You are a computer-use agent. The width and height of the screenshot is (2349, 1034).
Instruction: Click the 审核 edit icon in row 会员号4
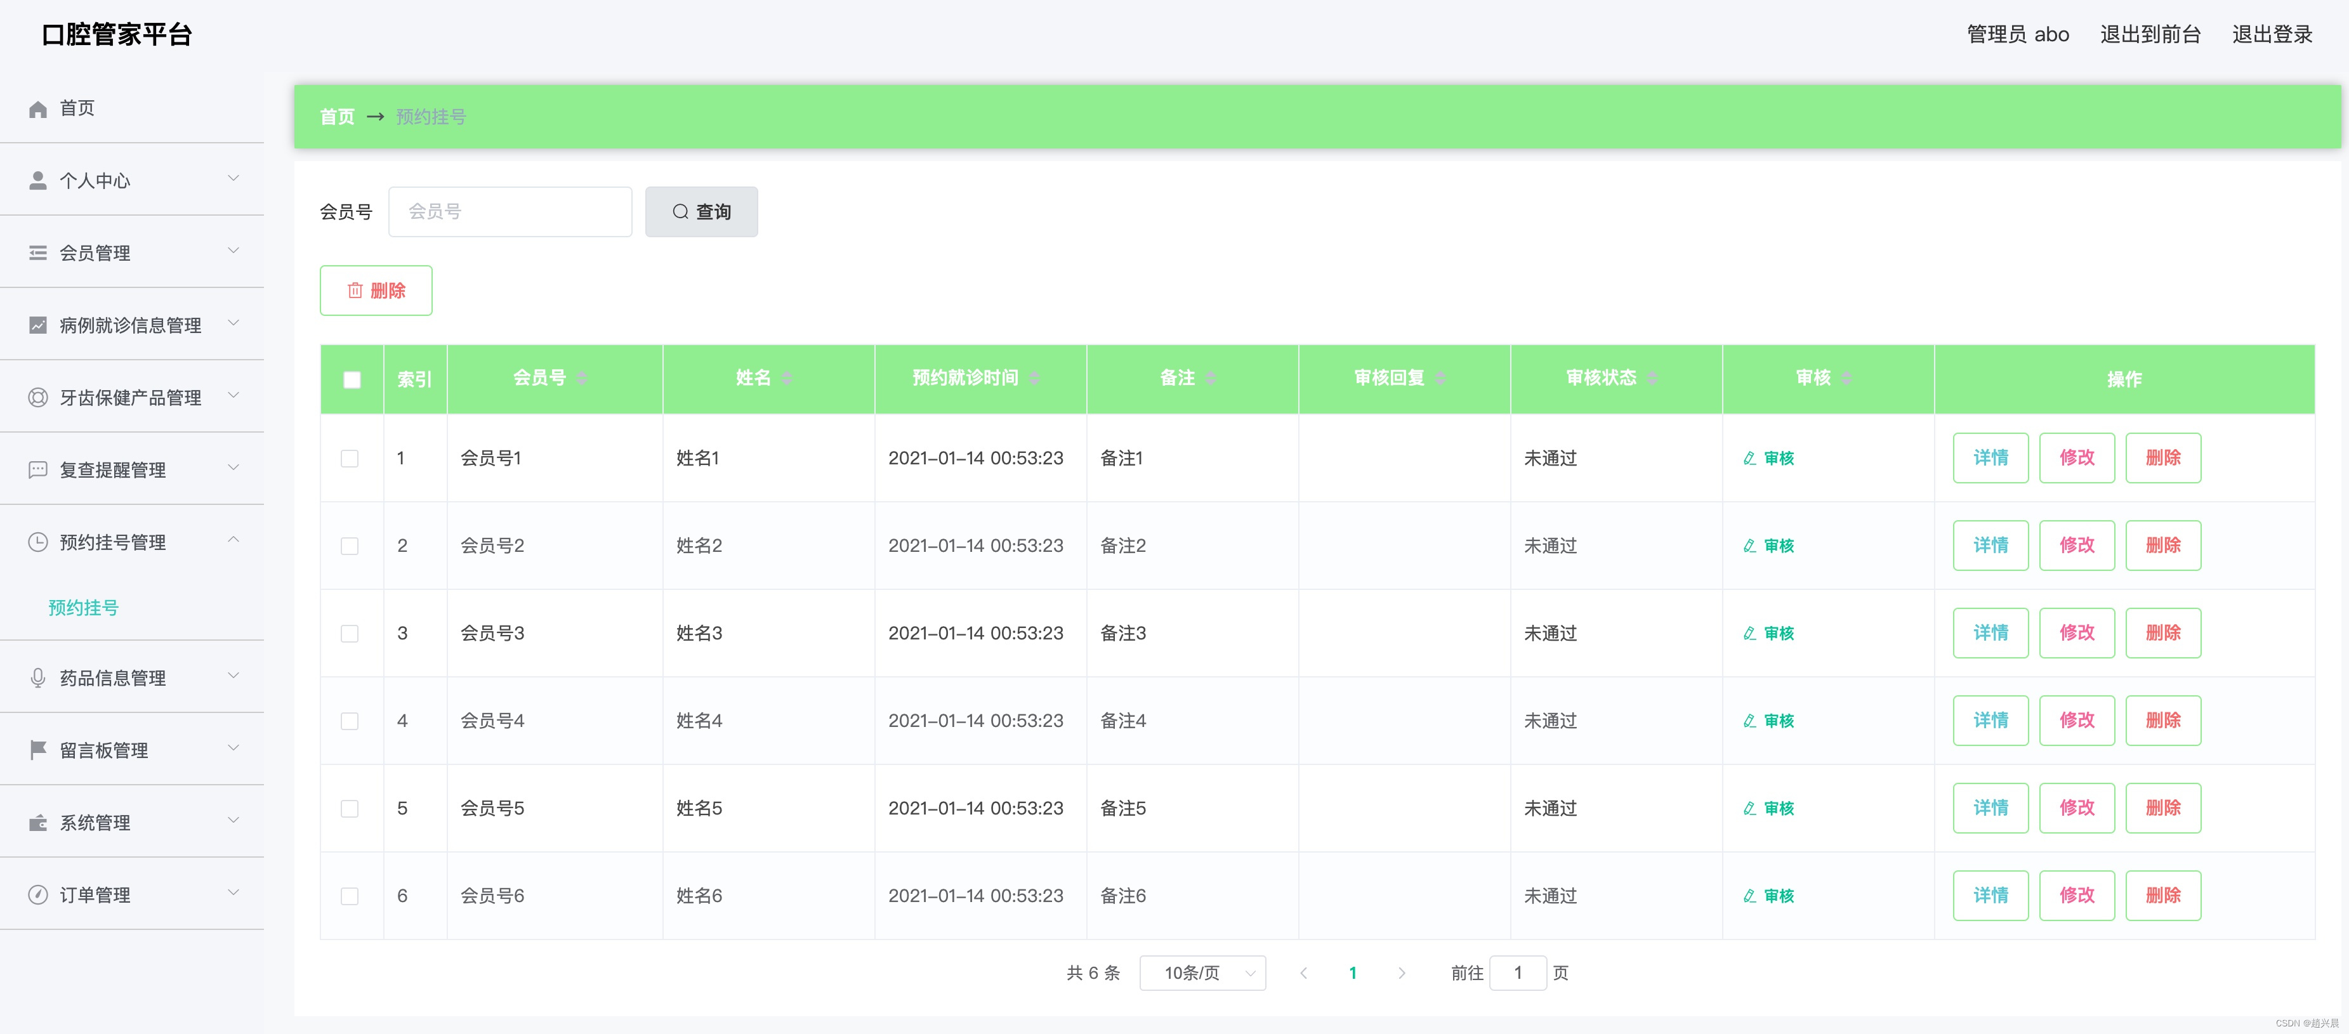(x=1749, y=721)
